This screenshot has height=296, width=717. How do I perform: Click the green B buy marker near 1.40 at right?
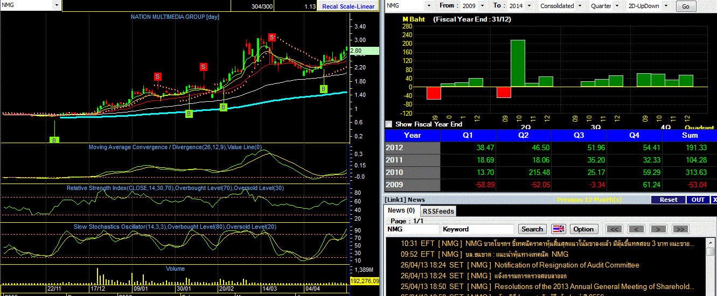(x=324, y=89)
